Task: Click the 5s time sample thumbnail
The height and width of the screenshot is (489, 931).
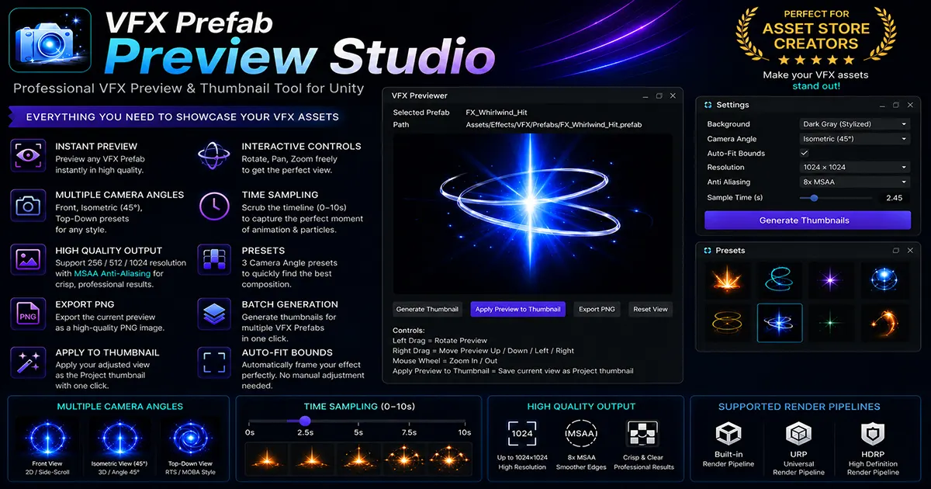Action: pos(358,457)
